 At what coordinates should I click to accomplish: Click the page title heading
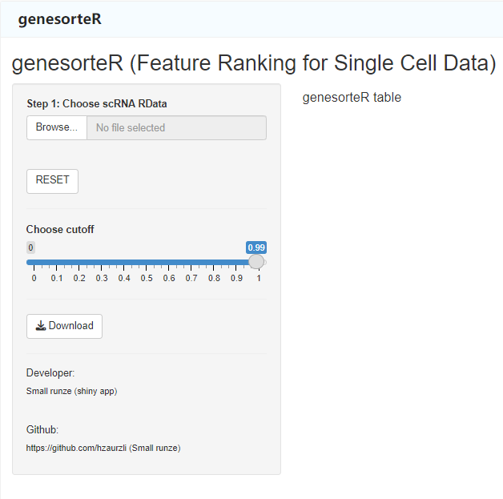254,62
